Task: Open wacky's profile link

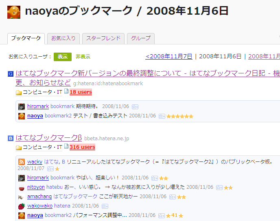Action: coord(35,162)
